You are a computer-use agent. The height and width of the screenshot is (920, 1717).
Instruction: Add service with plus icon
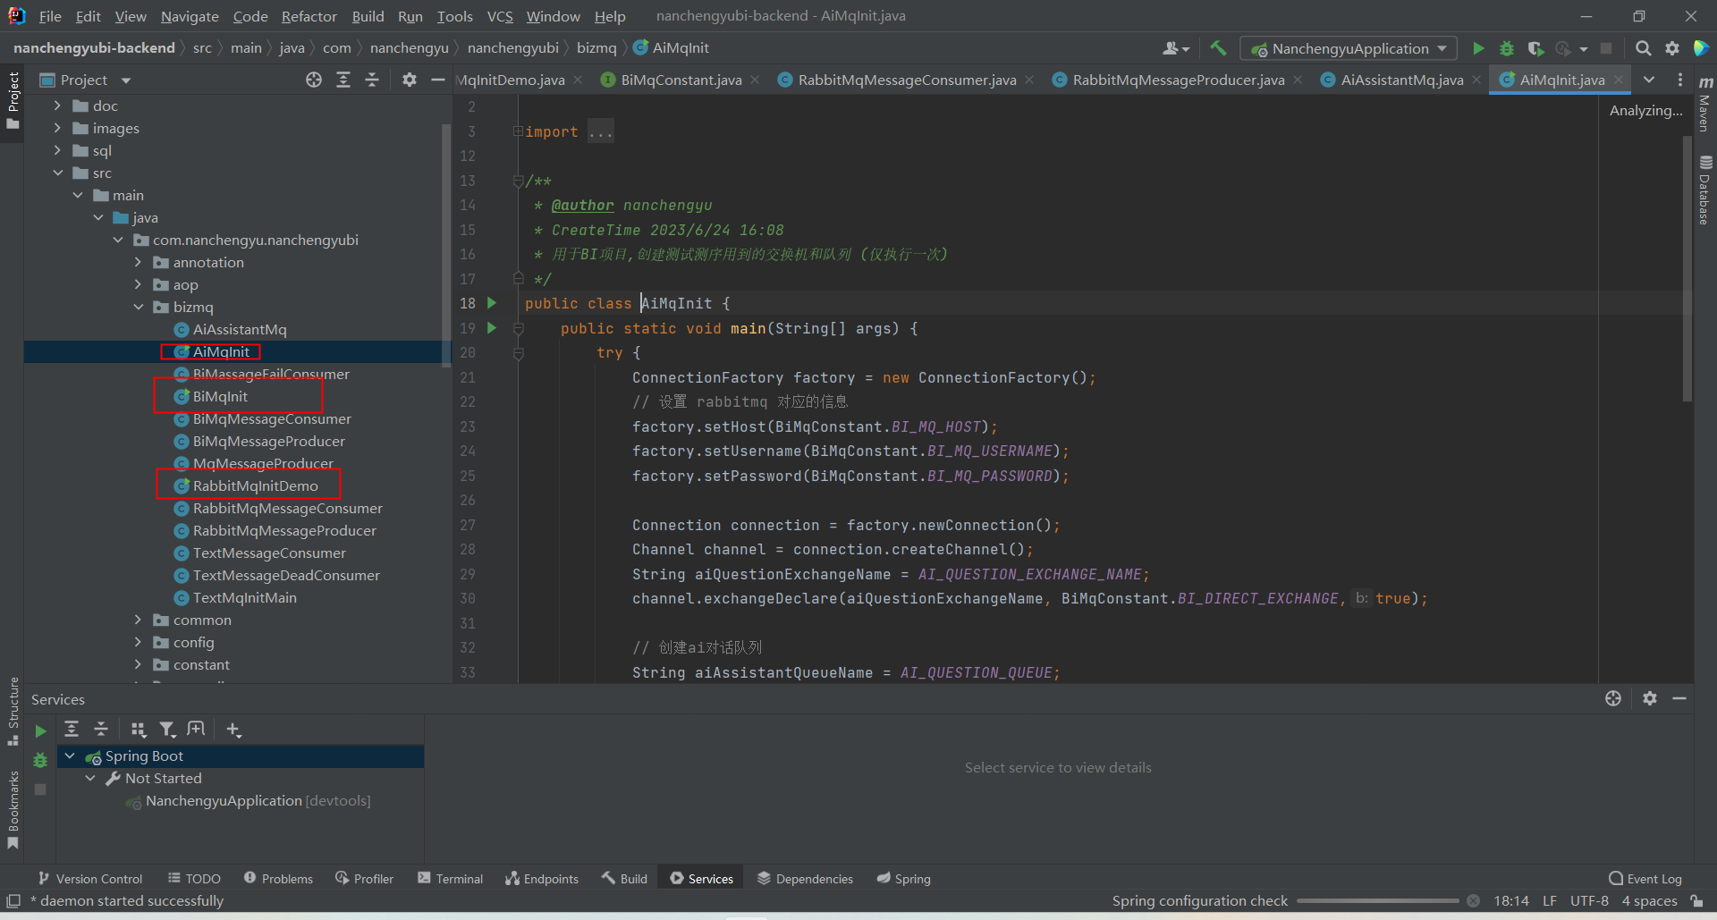pyautogui.click(x=233, y=730)
